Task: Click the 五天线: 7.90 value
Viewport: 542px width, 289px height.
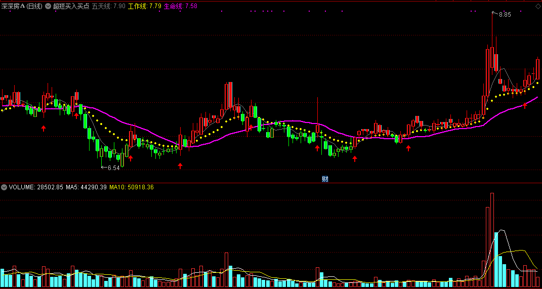Action: point(108,6)
